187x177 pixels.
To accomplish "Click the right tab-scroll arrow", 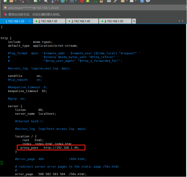I will [x=183, y=21].
